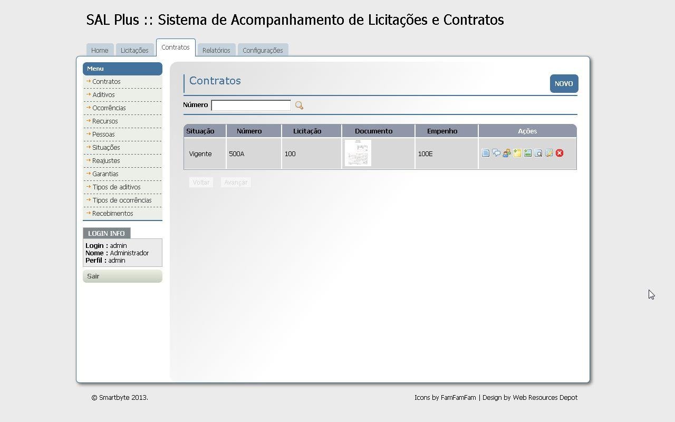Click the yellow add-note aditivo icon

click(517, 153)
